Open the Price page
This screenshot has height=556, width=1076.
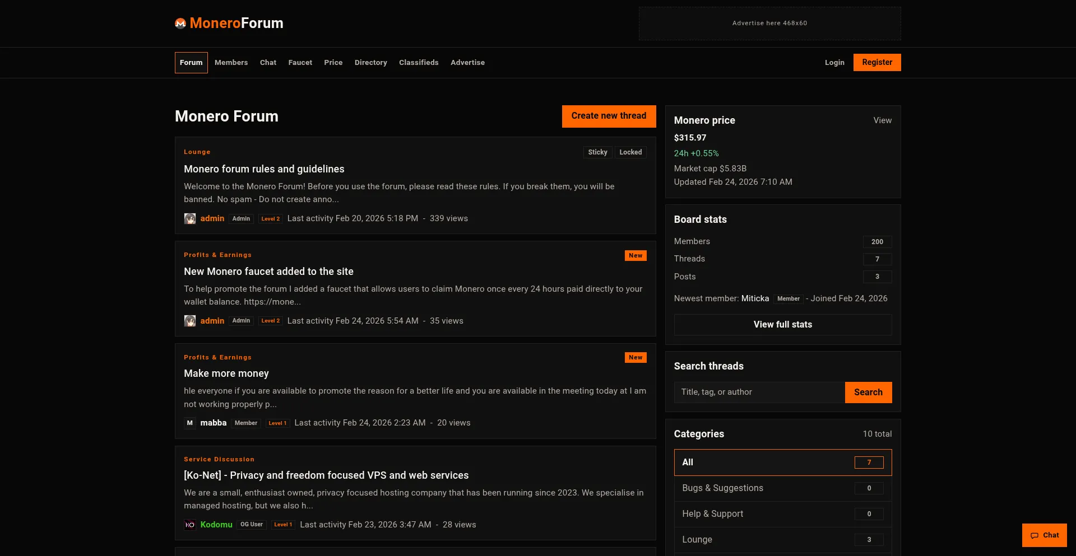tap(333, 63)
